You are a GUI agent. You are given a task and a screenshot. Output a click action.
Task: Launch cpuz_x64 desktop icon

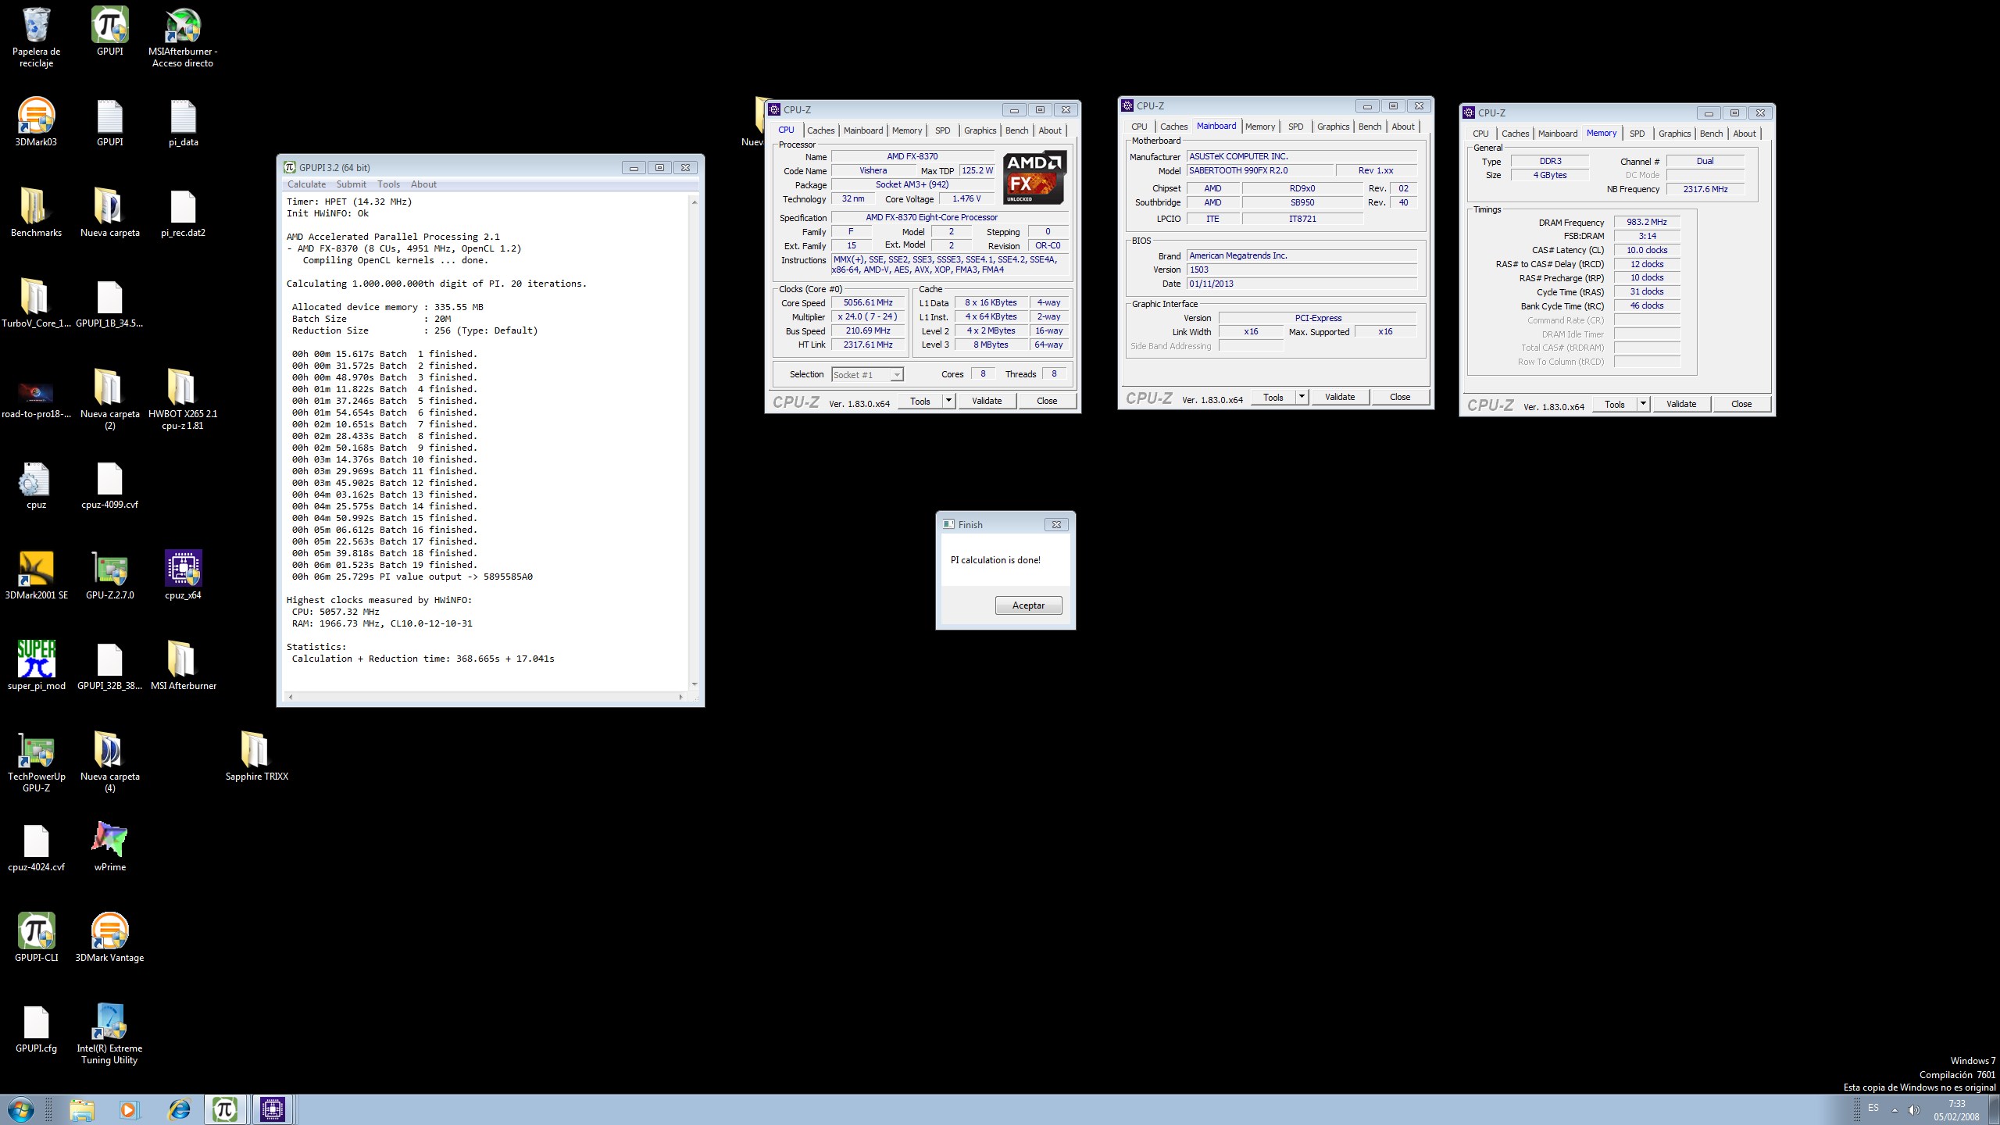click(x=183, y=575)
